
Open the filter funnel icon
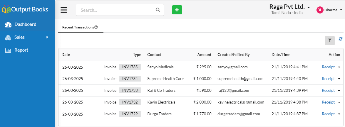pyautogui.click(x=330, y=40)
